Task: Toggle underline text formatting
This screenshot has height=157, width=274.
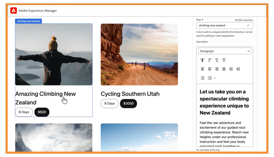Action: point(217,60)
